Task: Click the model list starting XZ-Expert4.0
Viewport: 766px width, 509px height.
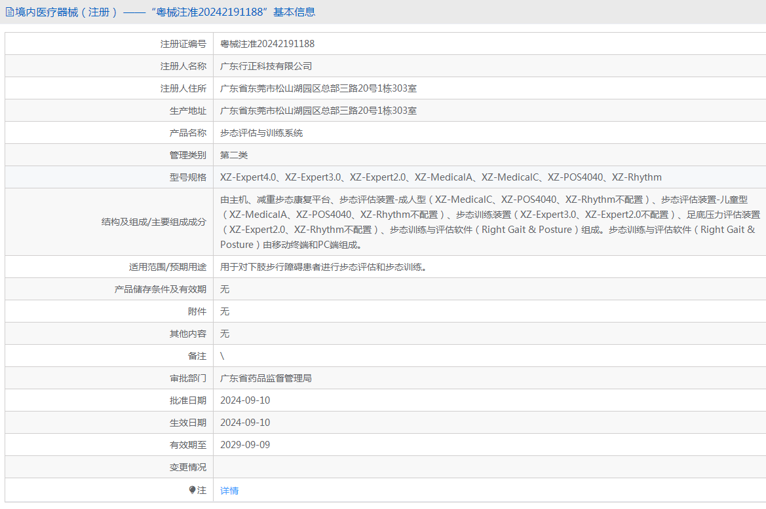Action: 440,177
